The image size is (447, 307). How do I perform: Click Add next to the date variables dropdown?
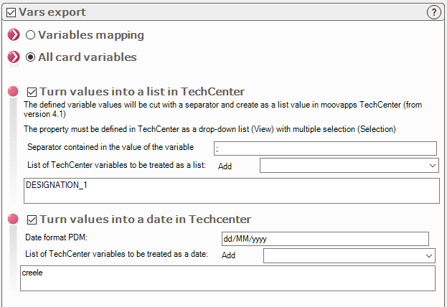(x=228, y=255)
